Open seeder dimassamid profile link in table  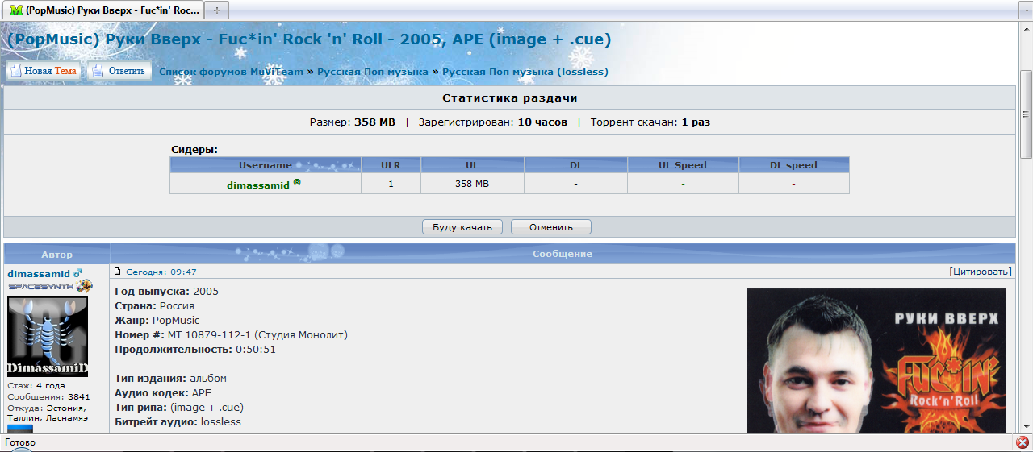click(258, 185)
